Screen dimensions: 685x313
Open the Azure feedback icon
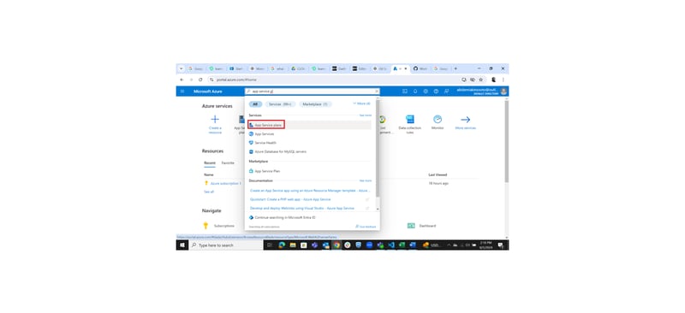tap(446, 92)
